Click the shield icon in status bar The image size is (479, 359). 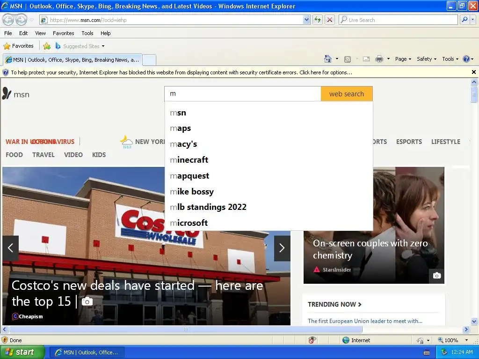(5, 340)
